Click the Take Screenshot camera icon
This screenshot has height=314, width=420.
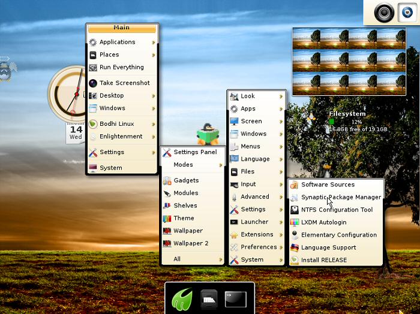[x=92, y=83]
